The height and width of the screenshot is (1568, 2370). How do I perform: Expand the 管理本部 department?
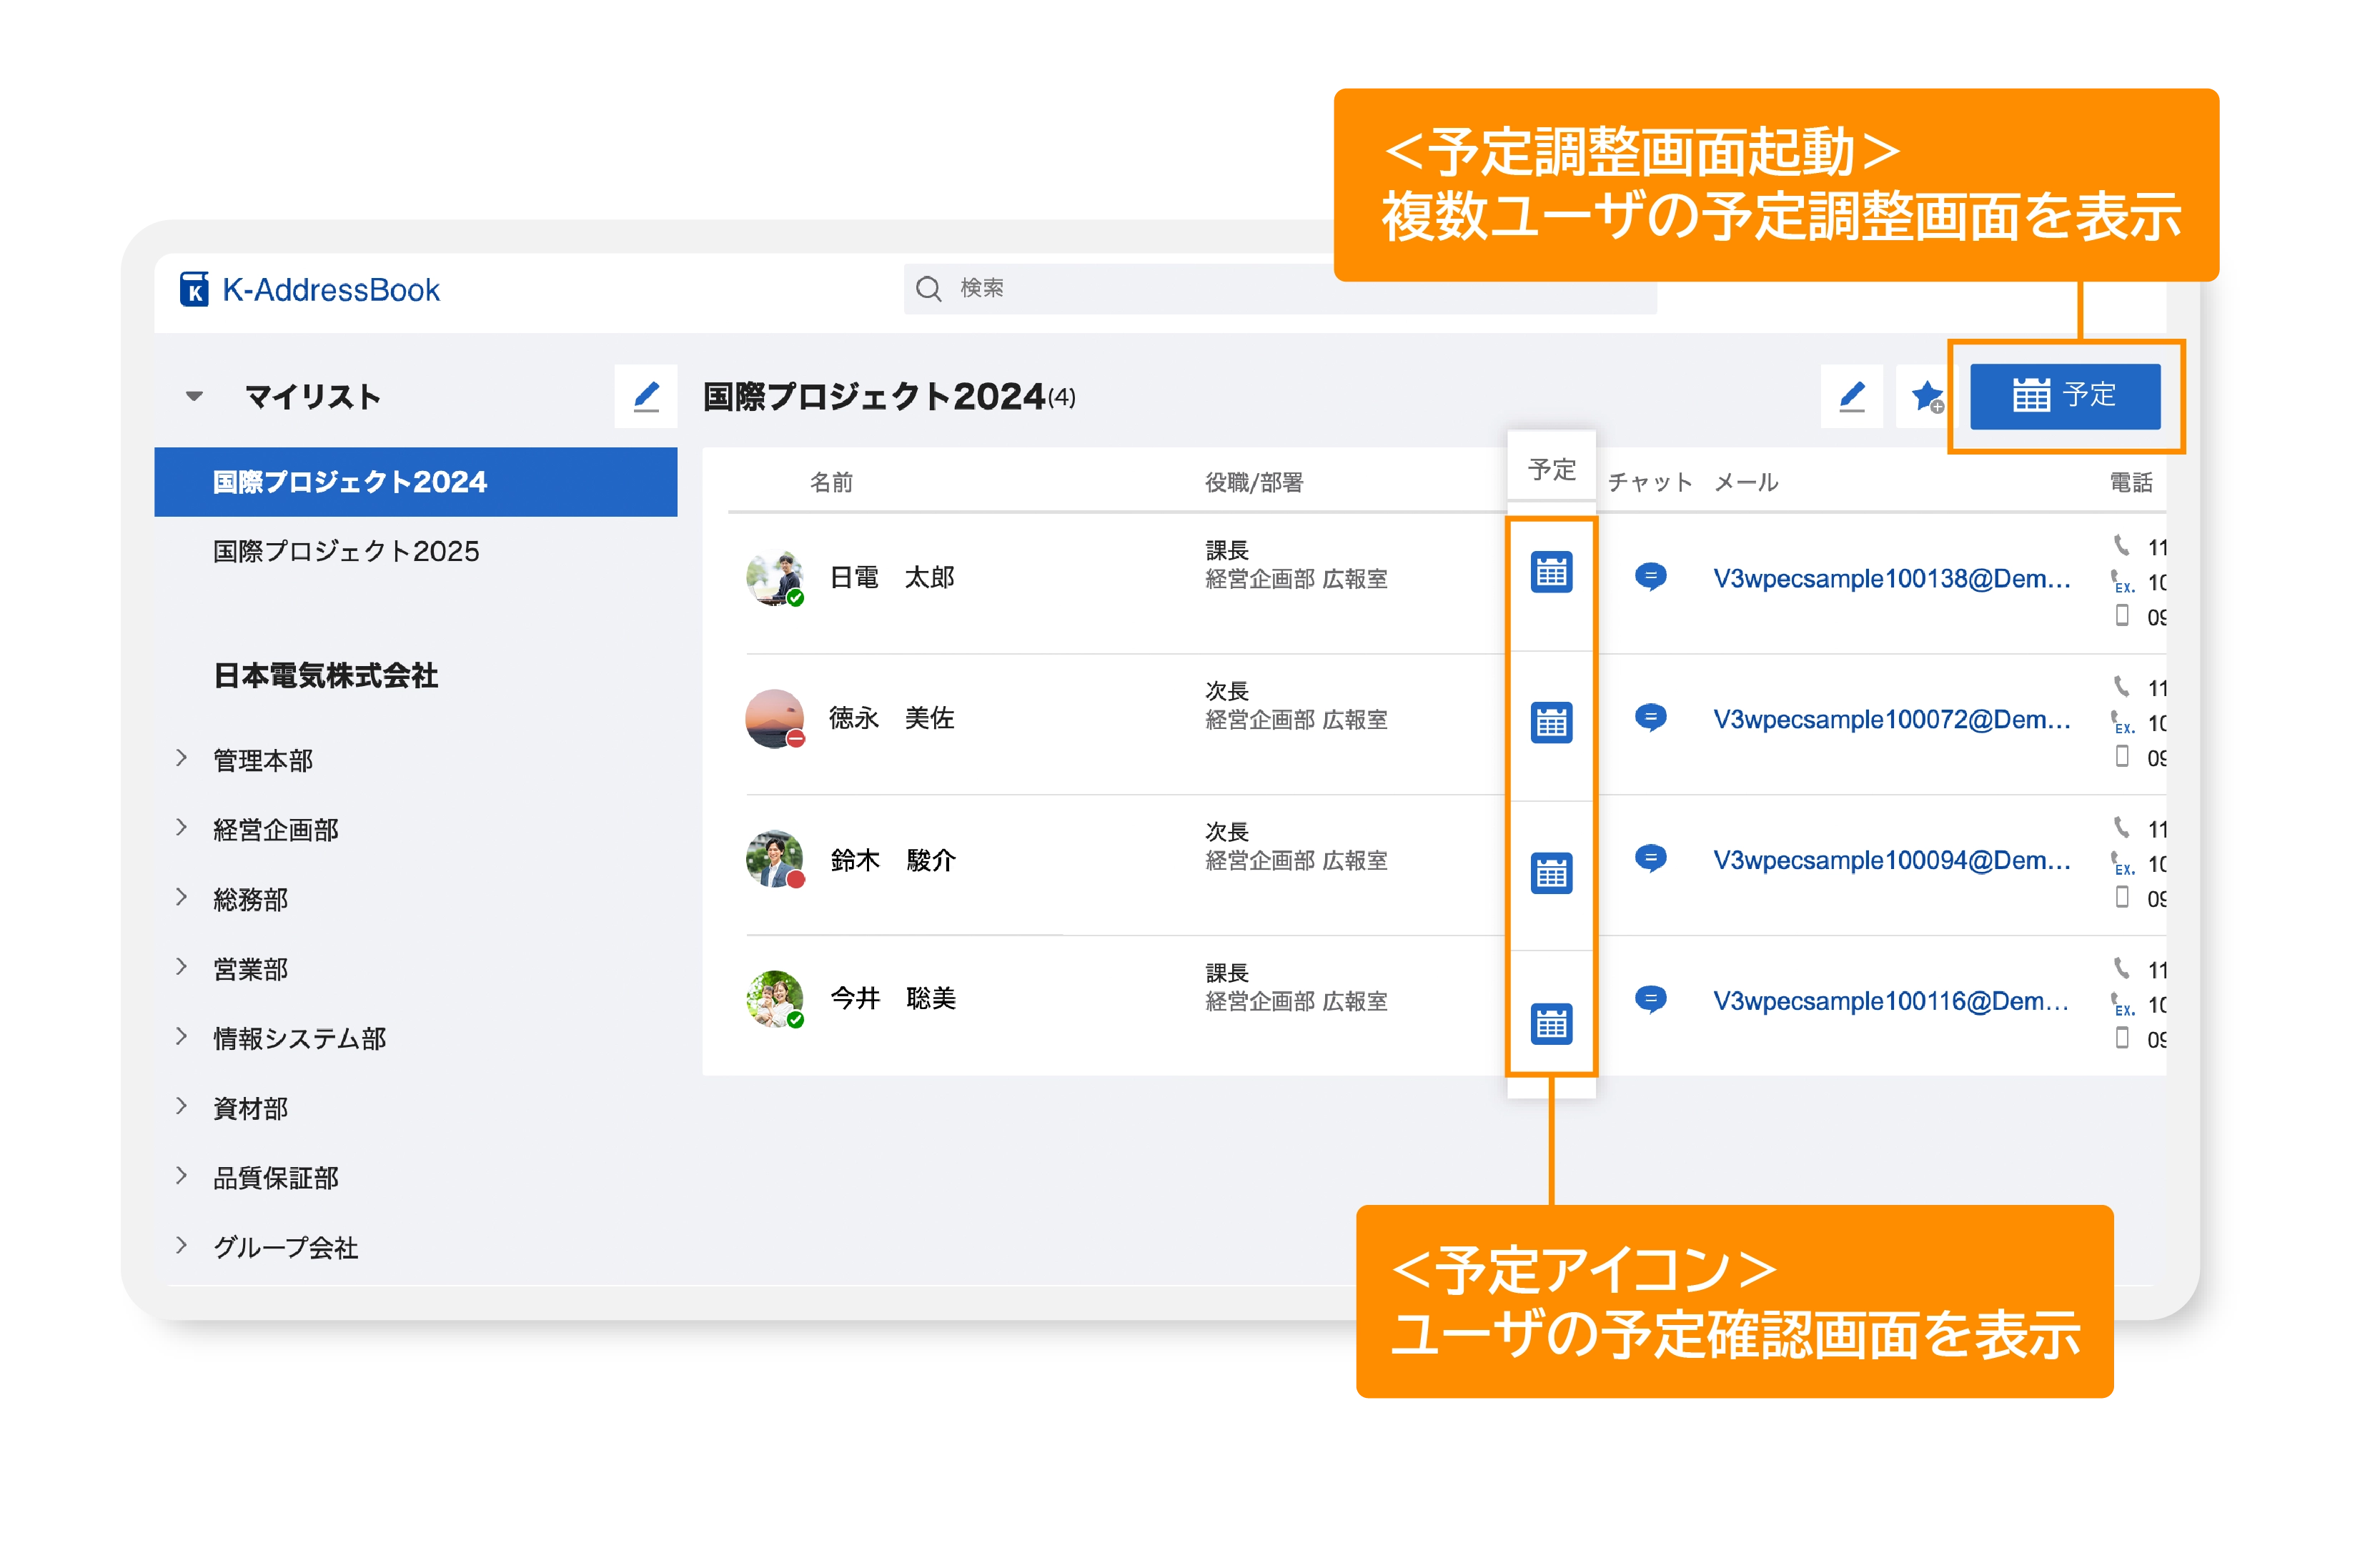click(181, 758)
